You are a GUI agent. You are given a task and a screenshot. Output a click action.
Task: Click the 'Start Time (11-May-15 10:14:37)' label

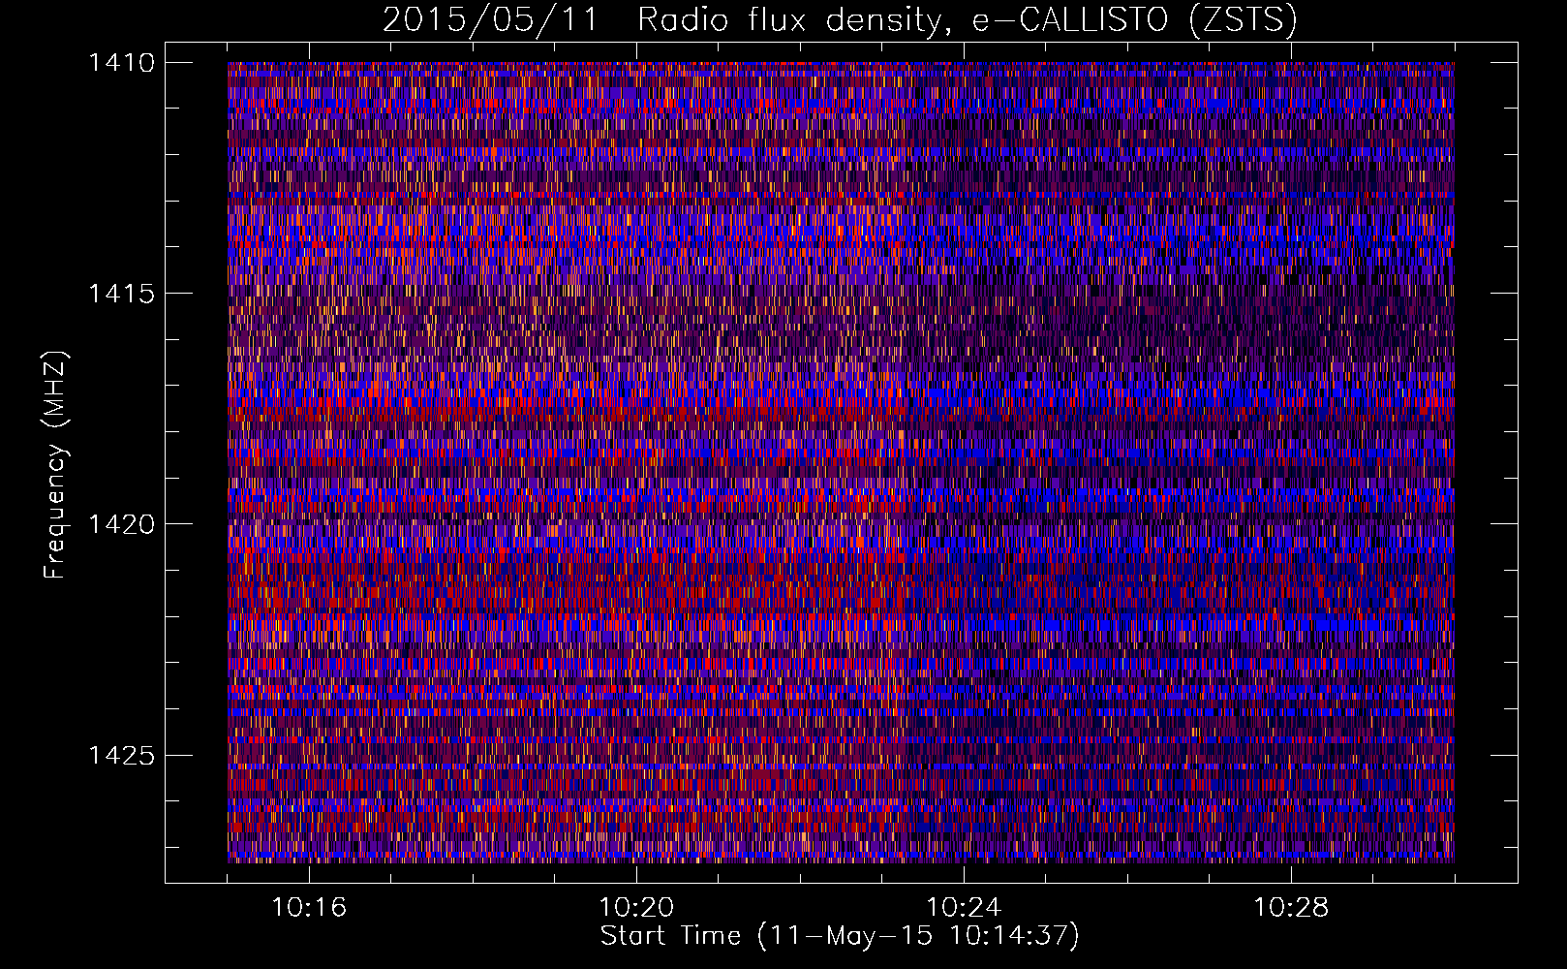point(840,936)
